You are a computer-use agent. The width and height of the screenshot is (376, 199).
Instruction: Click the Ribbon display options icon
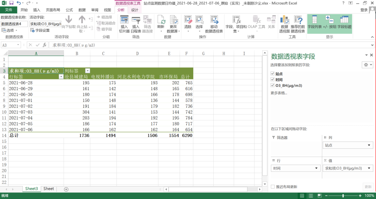[351, 3]
